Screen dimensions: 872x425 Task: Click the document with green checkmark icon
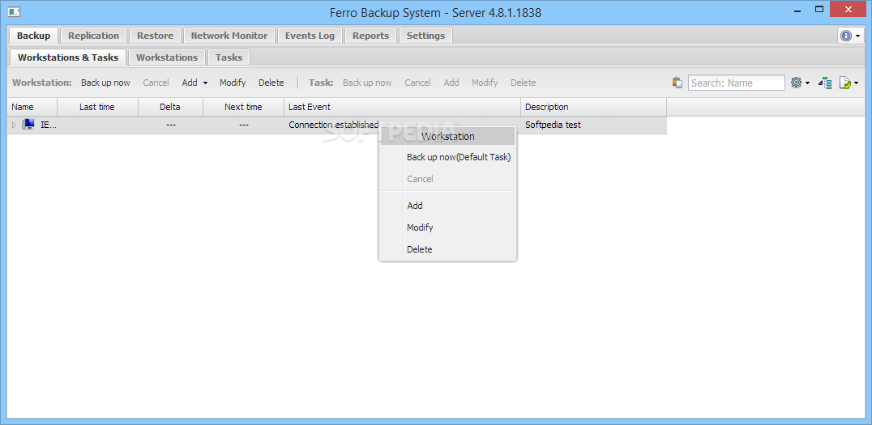(844, 83)
